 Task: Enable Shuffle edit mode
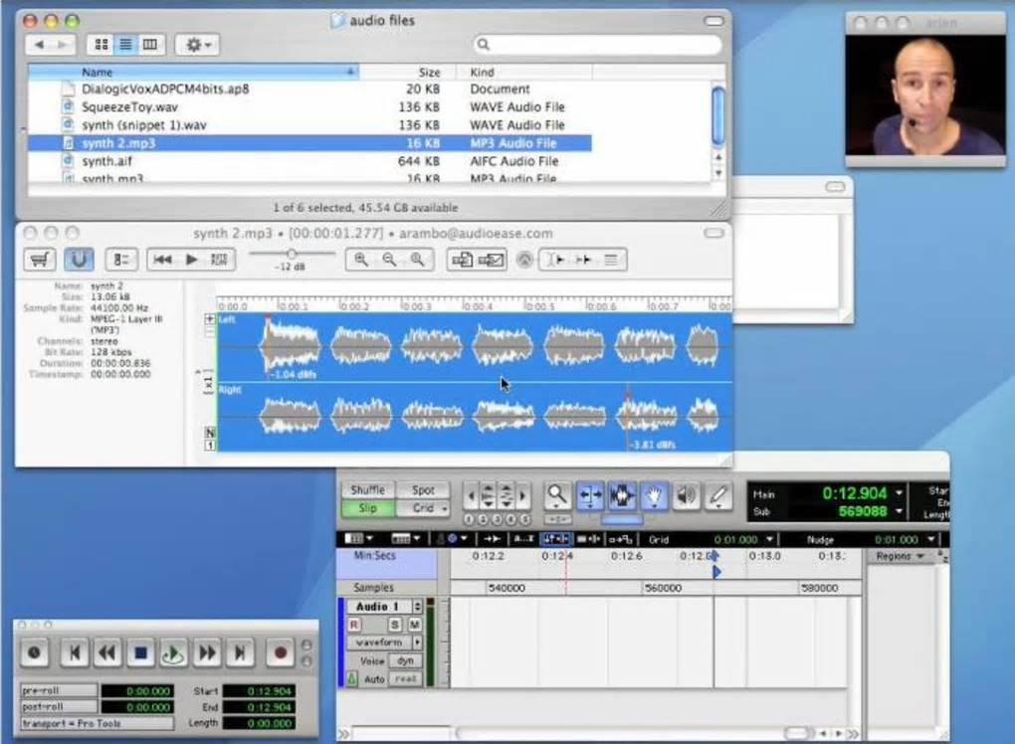[367, 490]
